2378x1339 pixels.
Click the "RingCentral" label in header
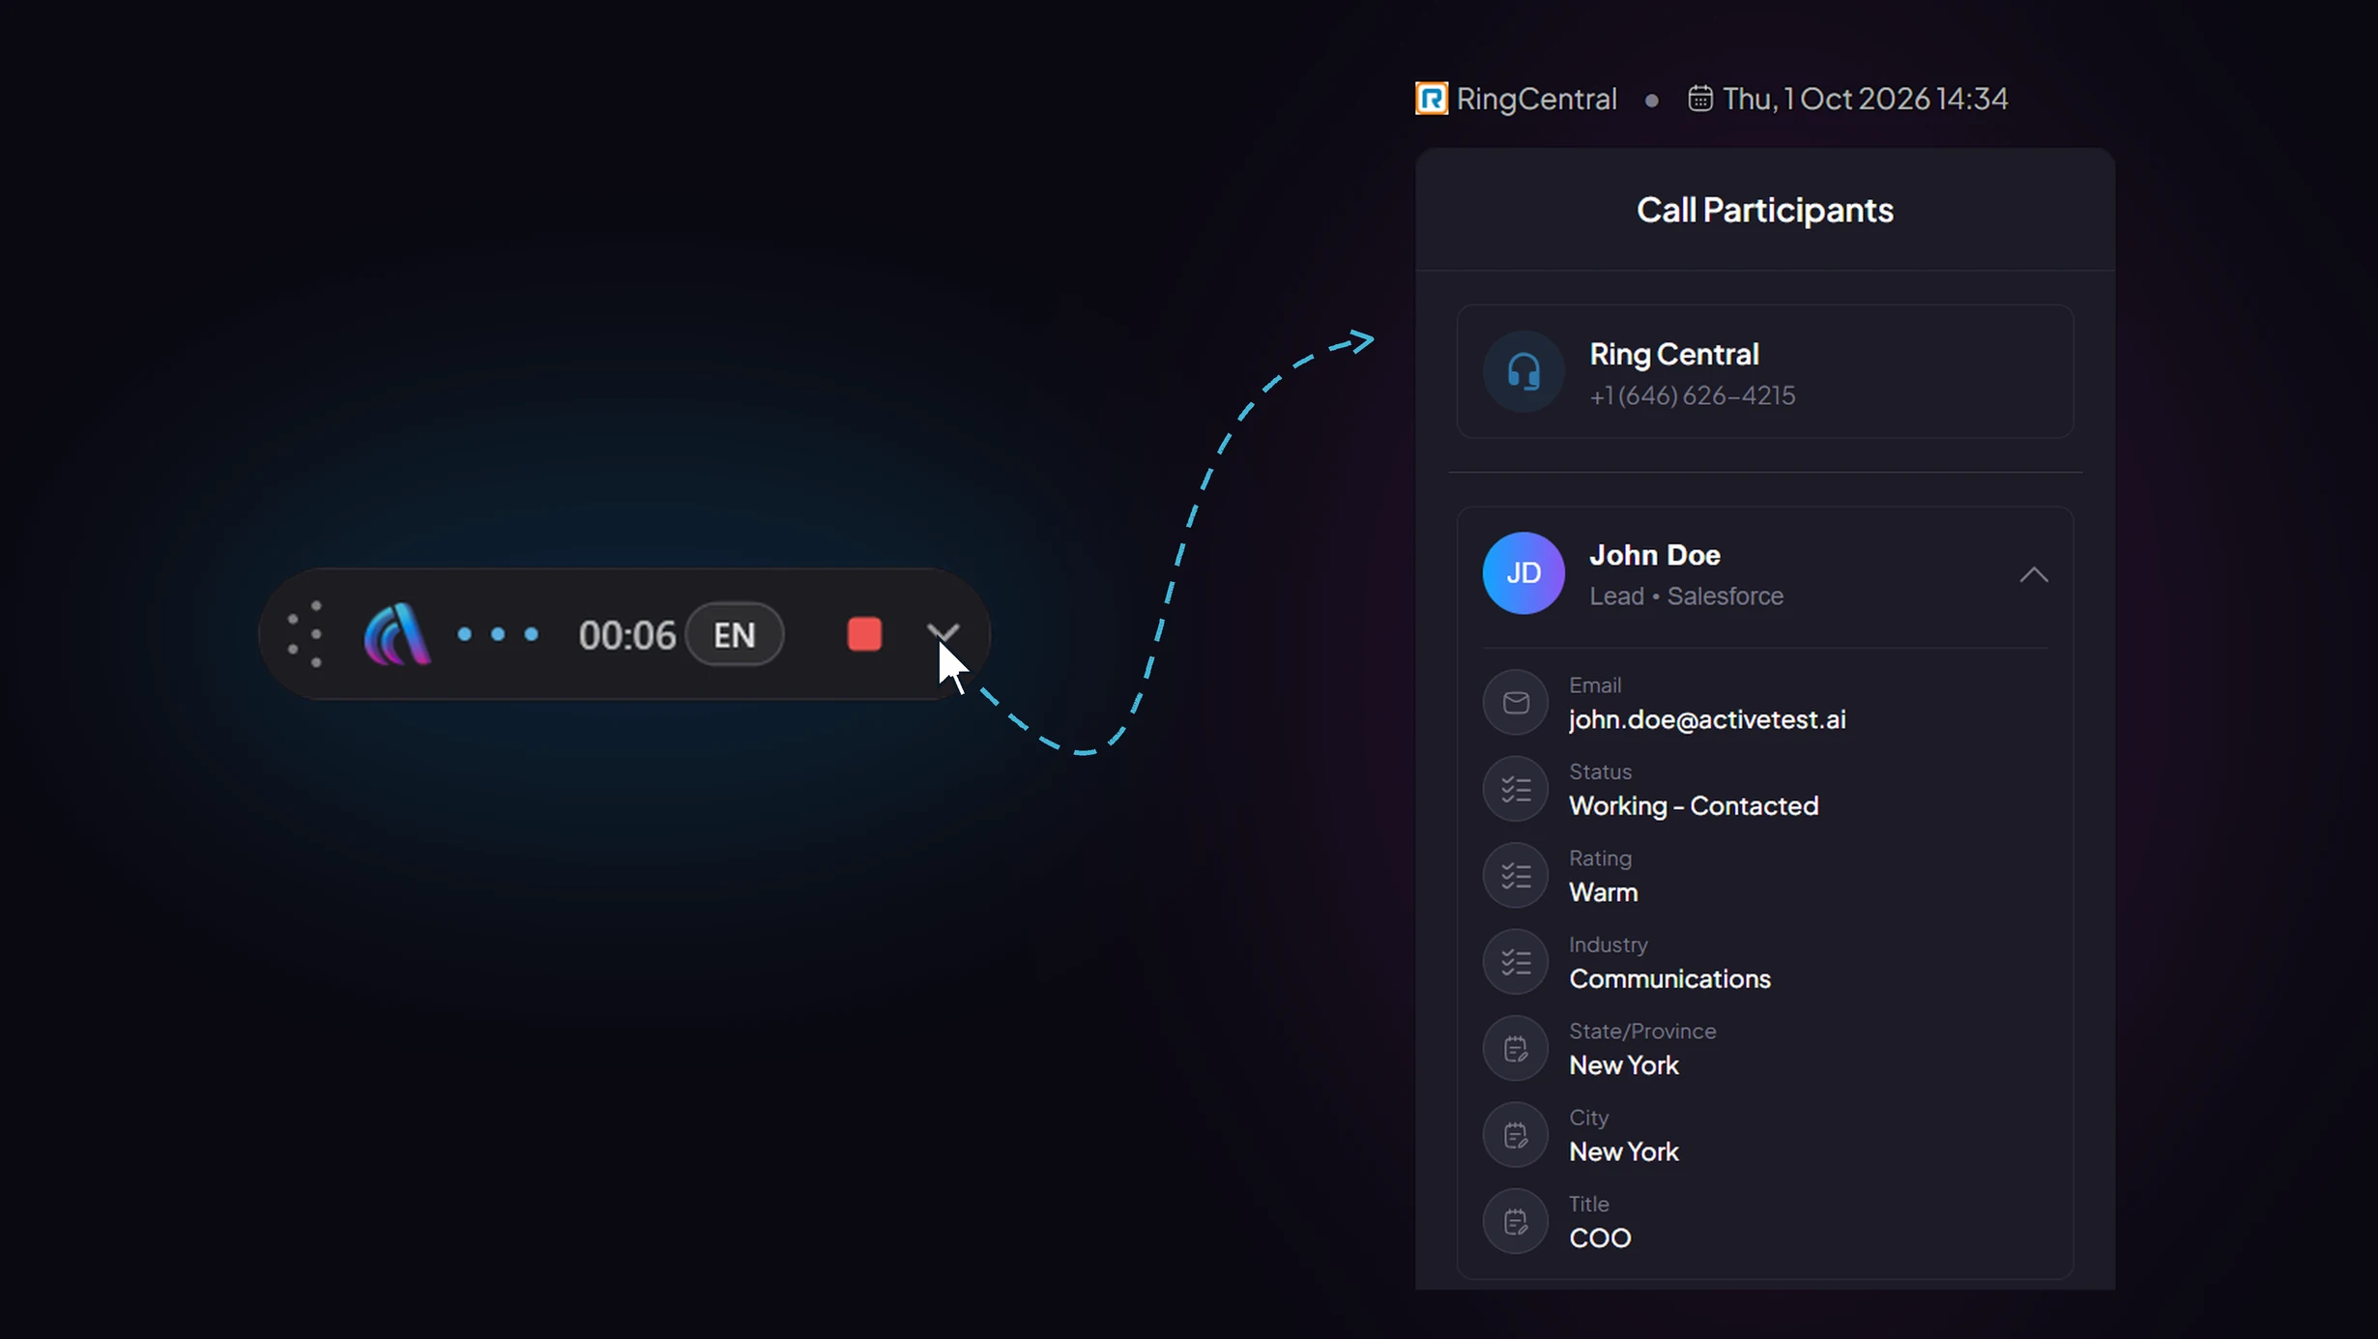(1536, 99)
